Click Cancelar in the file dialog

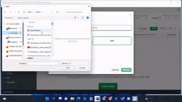point(82,68)
